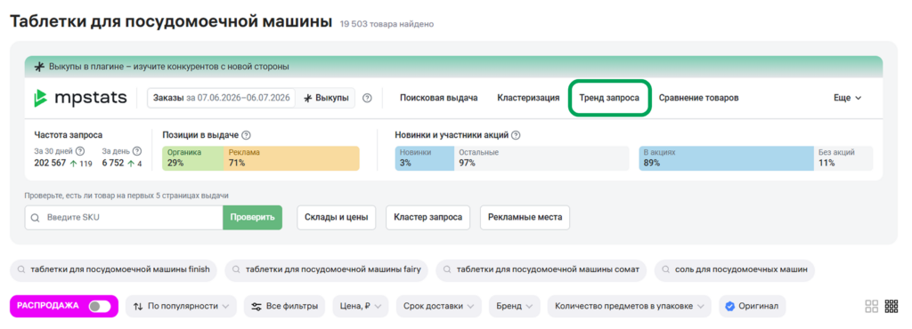Open the По популярности sort dropdown

[x=182, y=306]
